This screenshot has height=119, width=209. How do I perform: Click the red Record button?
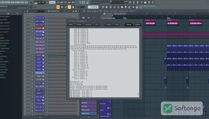[47, 2]
